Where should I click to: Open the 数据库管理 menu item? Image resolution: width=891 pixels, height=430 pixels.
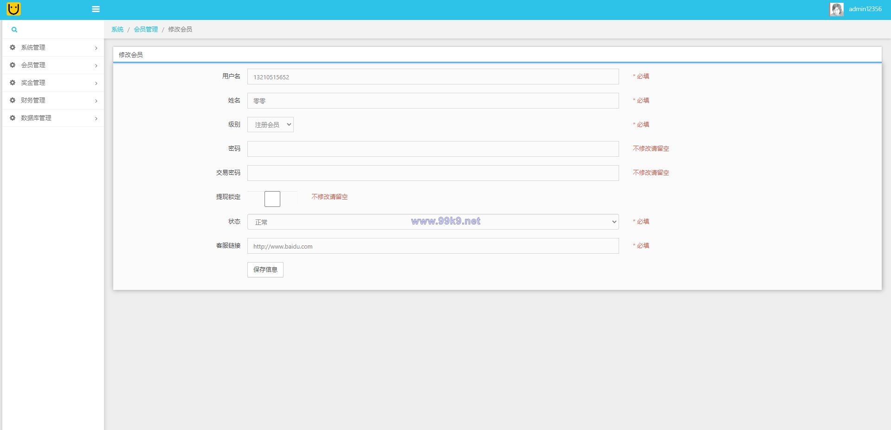point(53,118)
